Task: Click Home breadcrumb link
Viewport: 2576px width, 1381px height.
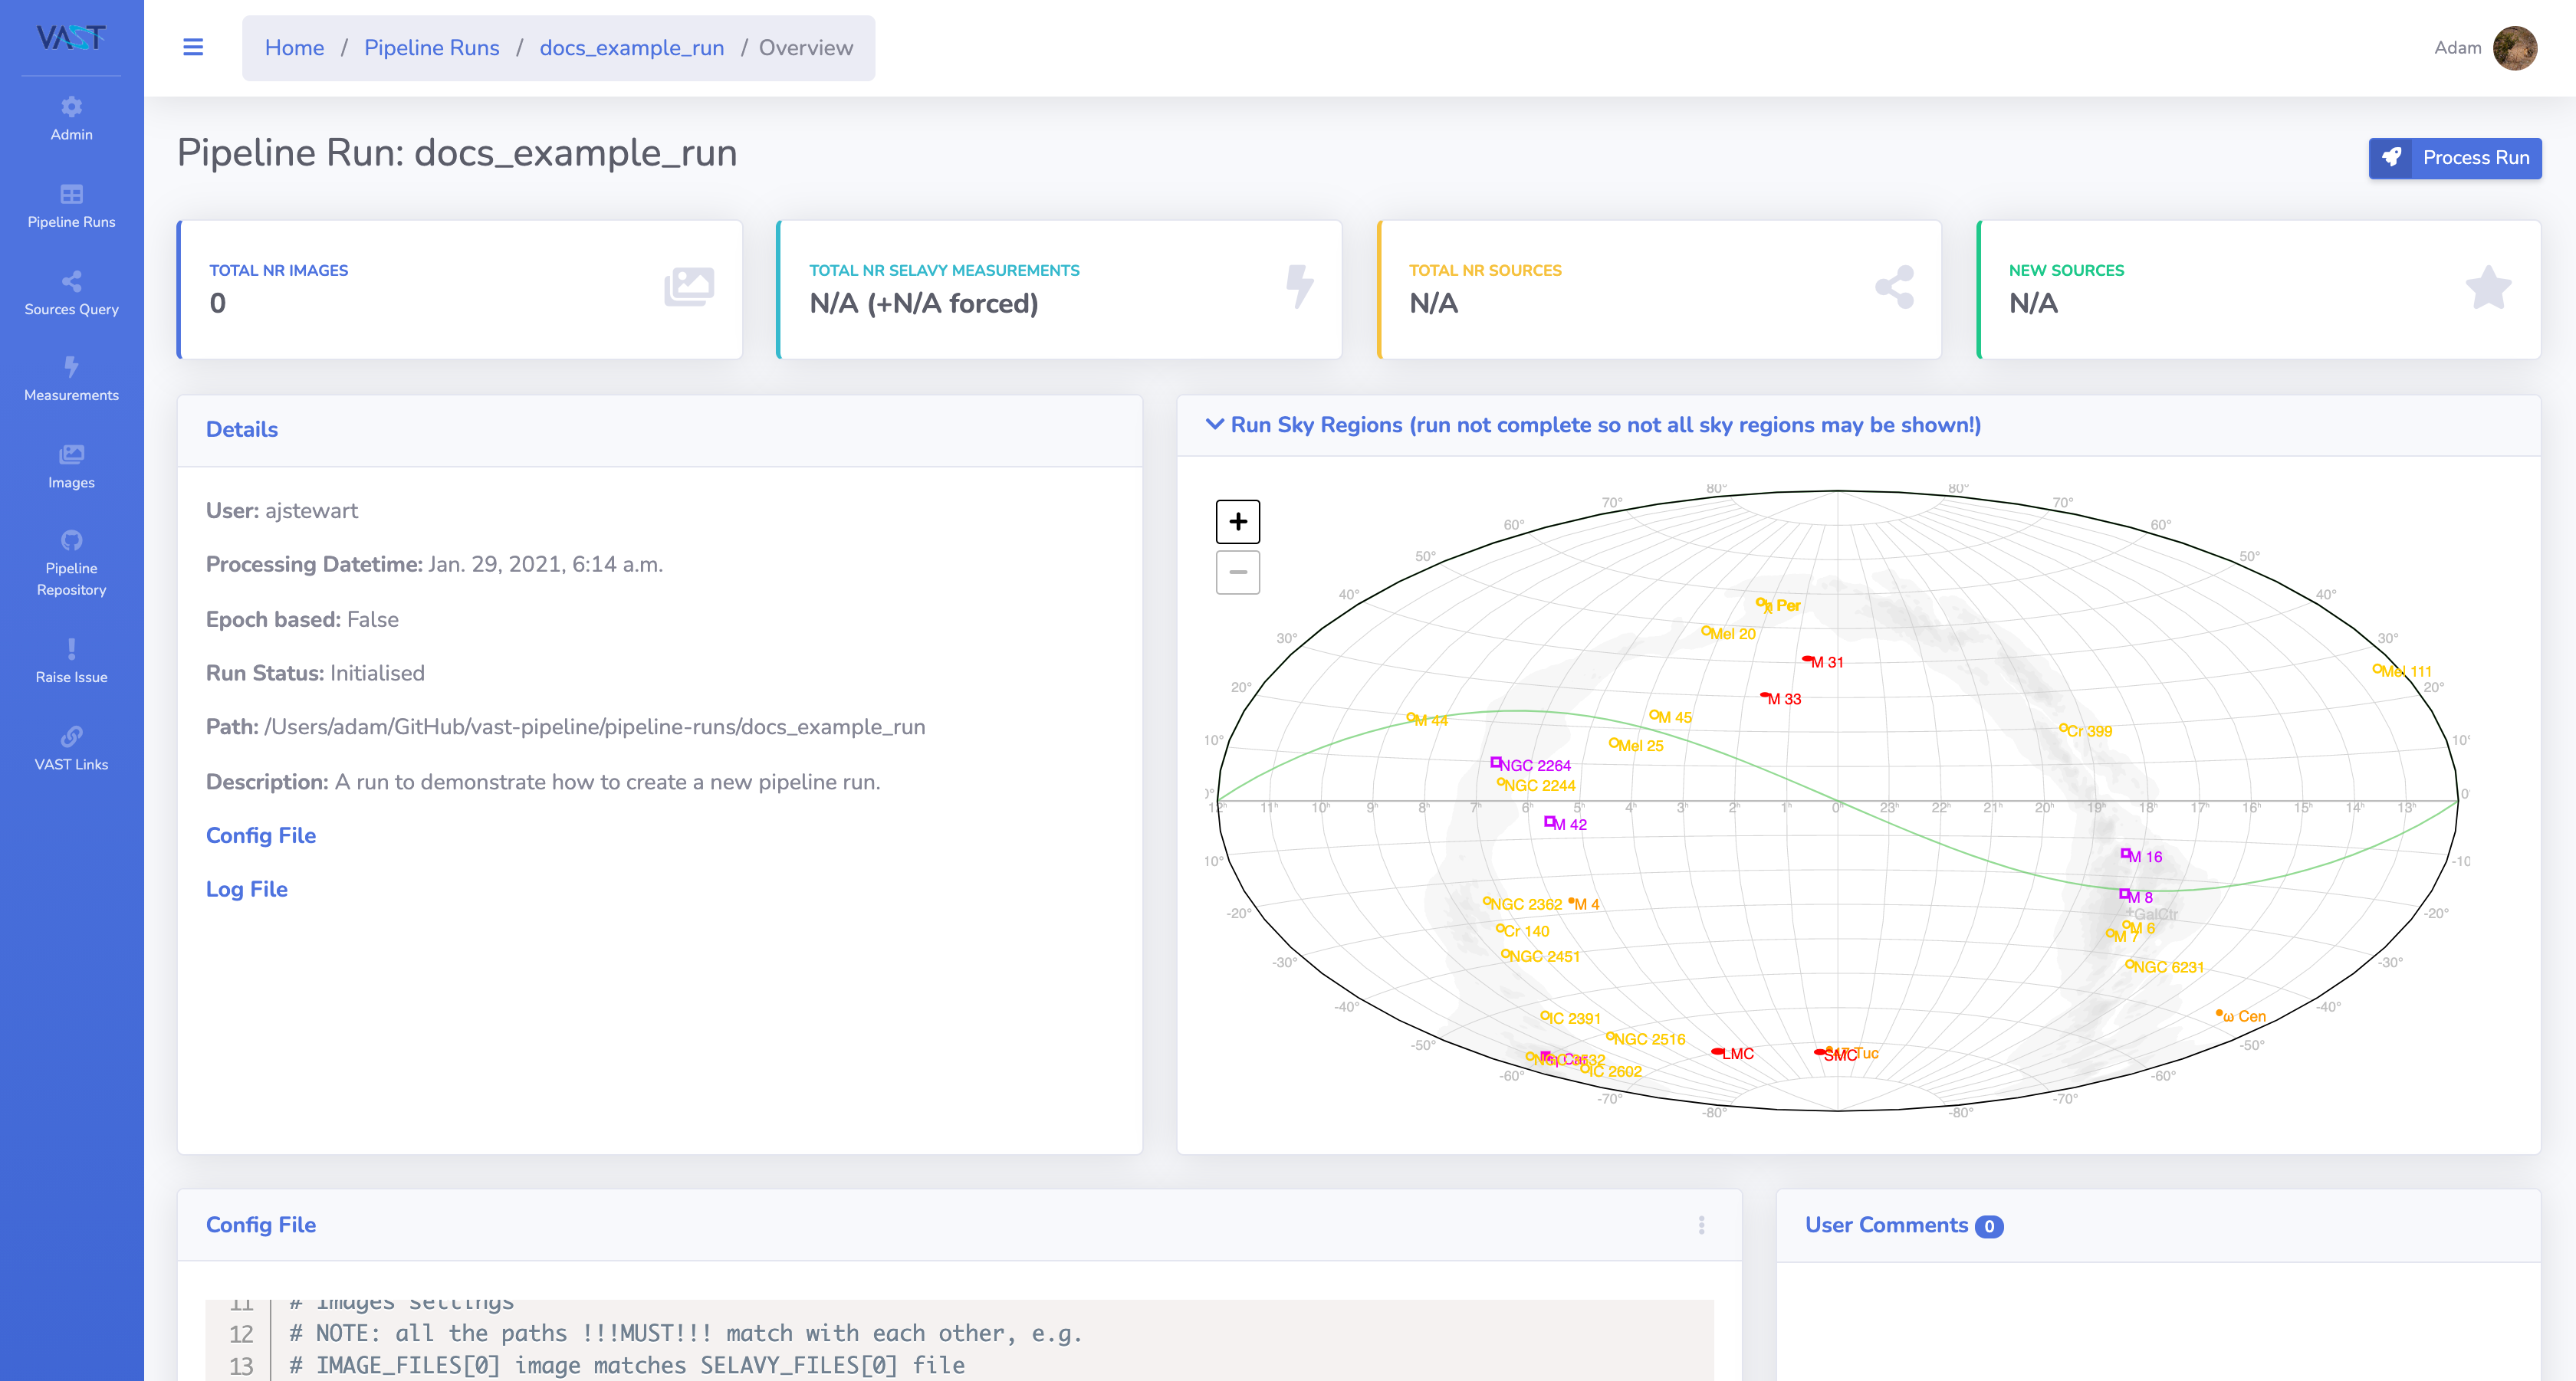Action: point(294,48)
